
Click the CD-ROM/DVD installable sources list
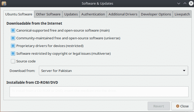click(99, 92)
